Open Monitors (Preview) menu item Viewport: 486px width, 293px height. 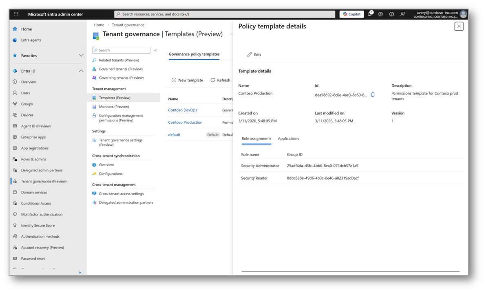(x=114, y=107)
